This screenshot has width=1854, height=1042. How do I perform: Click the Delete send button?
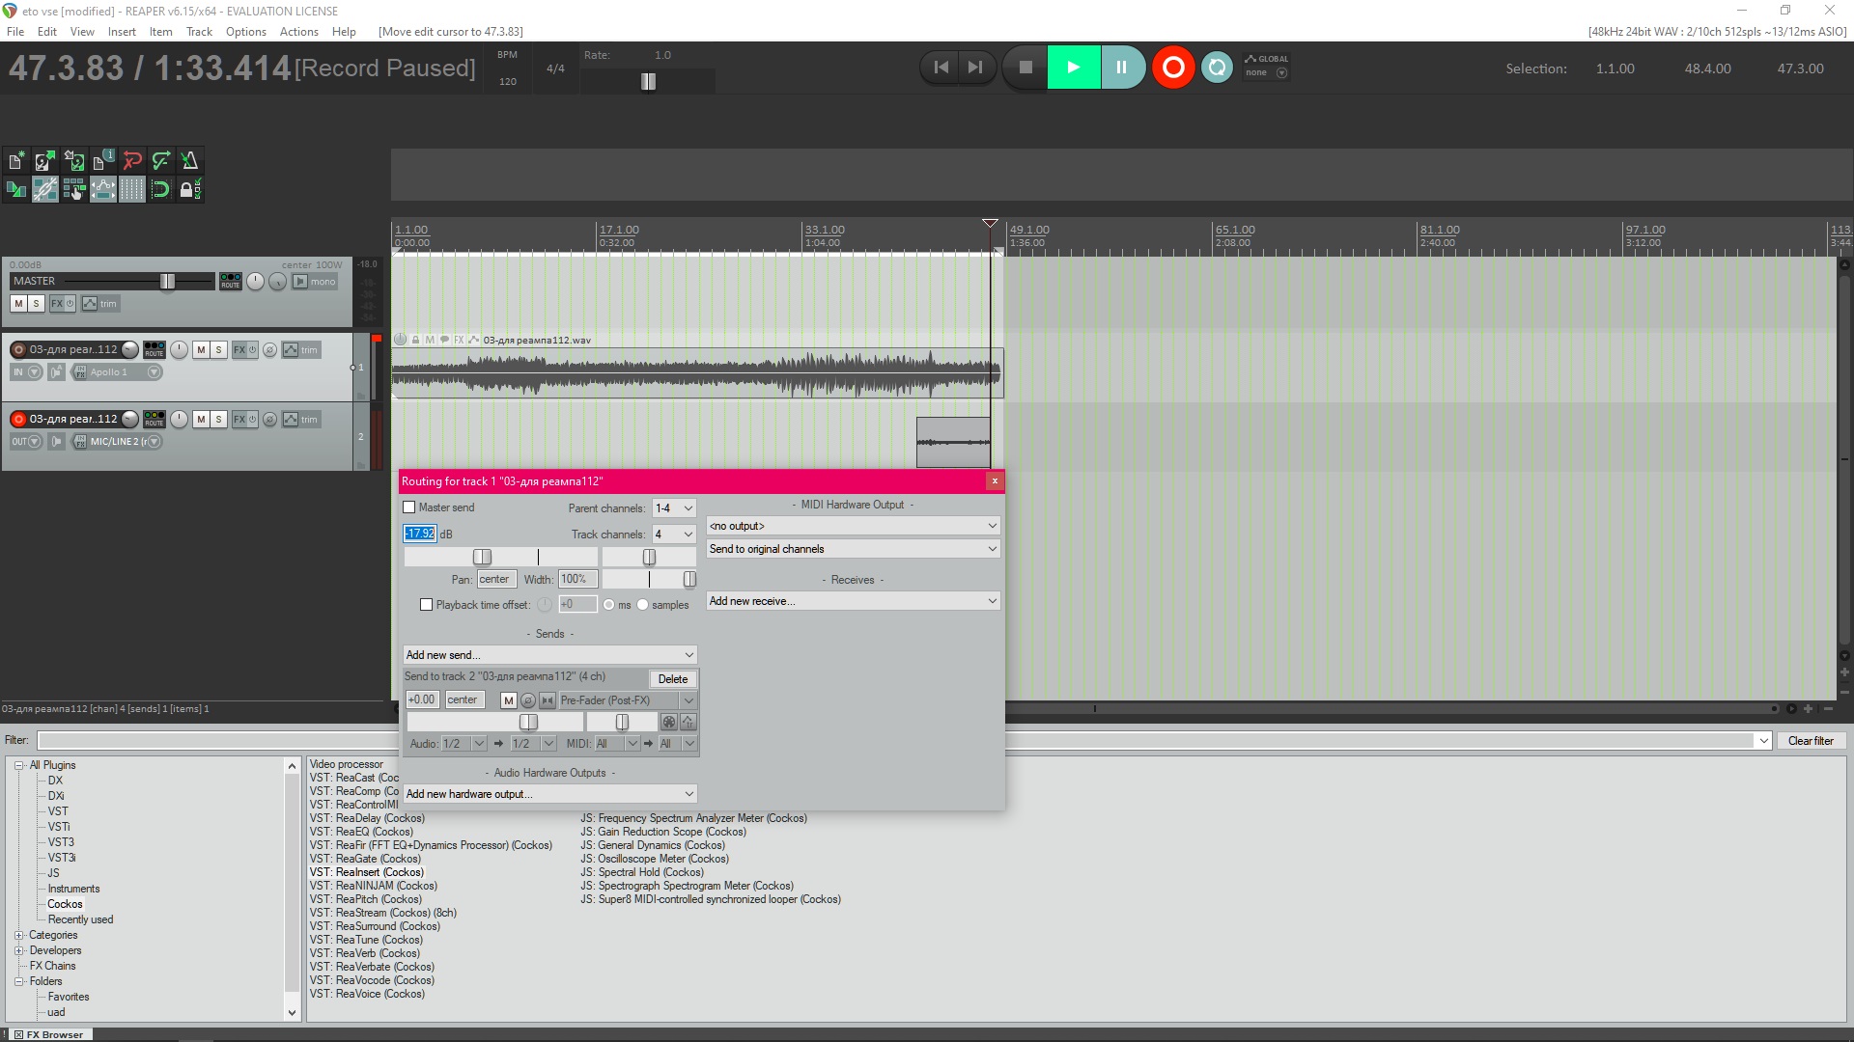(672, 679)
